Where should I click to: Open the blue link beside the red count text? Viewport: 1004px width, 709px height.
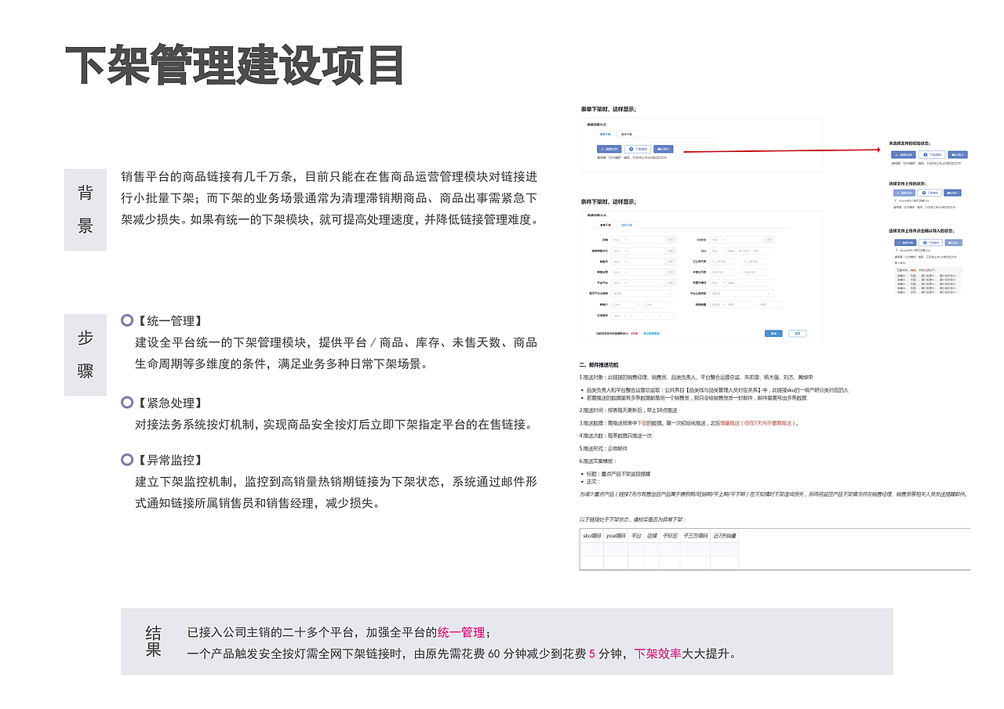pos(651,334)
